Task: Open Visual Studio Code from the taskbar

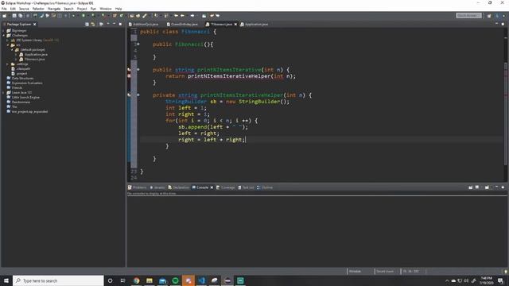Action: (x=201, y=280)
